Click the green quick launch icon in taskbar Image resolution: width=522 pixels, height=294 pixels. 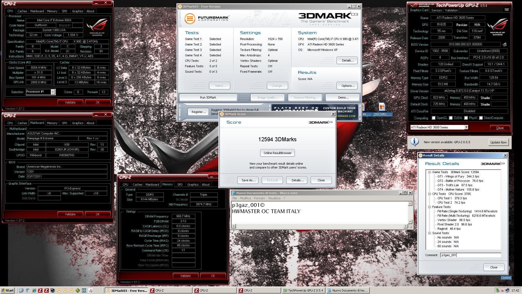(78, 290)
